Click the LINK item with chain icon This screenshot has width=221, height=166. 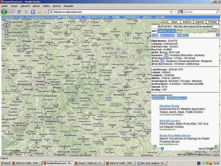click(x=160, y=17)
